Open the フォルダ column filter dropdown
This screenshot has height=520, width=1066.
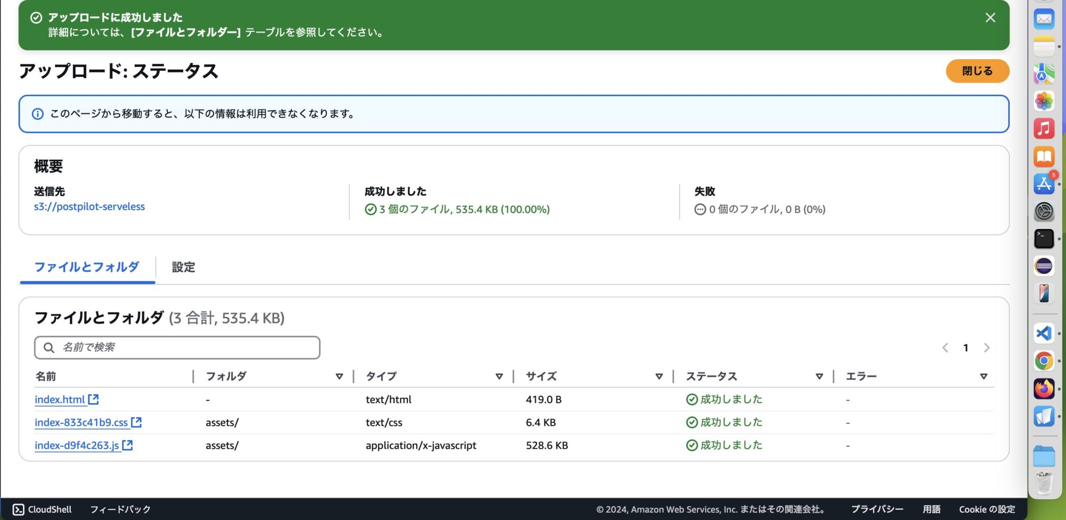pos(340,375)
